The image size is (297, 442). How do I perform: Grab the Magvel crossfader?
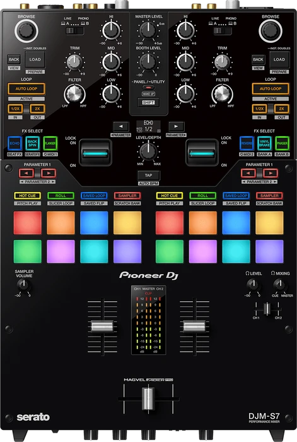148,398
